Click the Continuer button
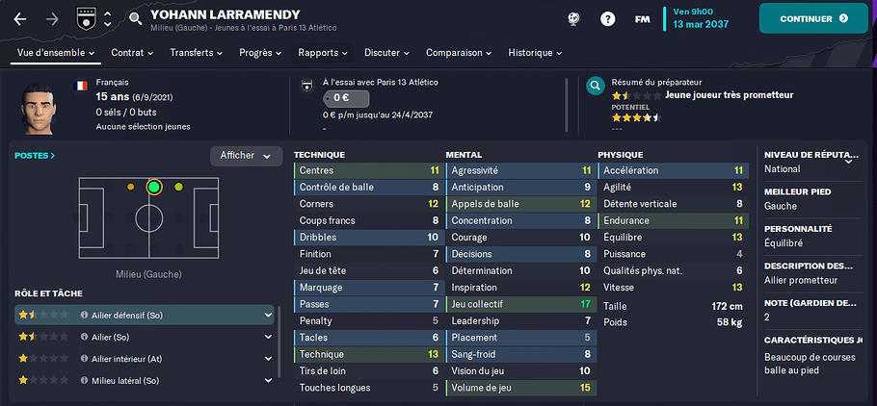The height and width of the screenshot is (406, 877). tap(813, 18)
